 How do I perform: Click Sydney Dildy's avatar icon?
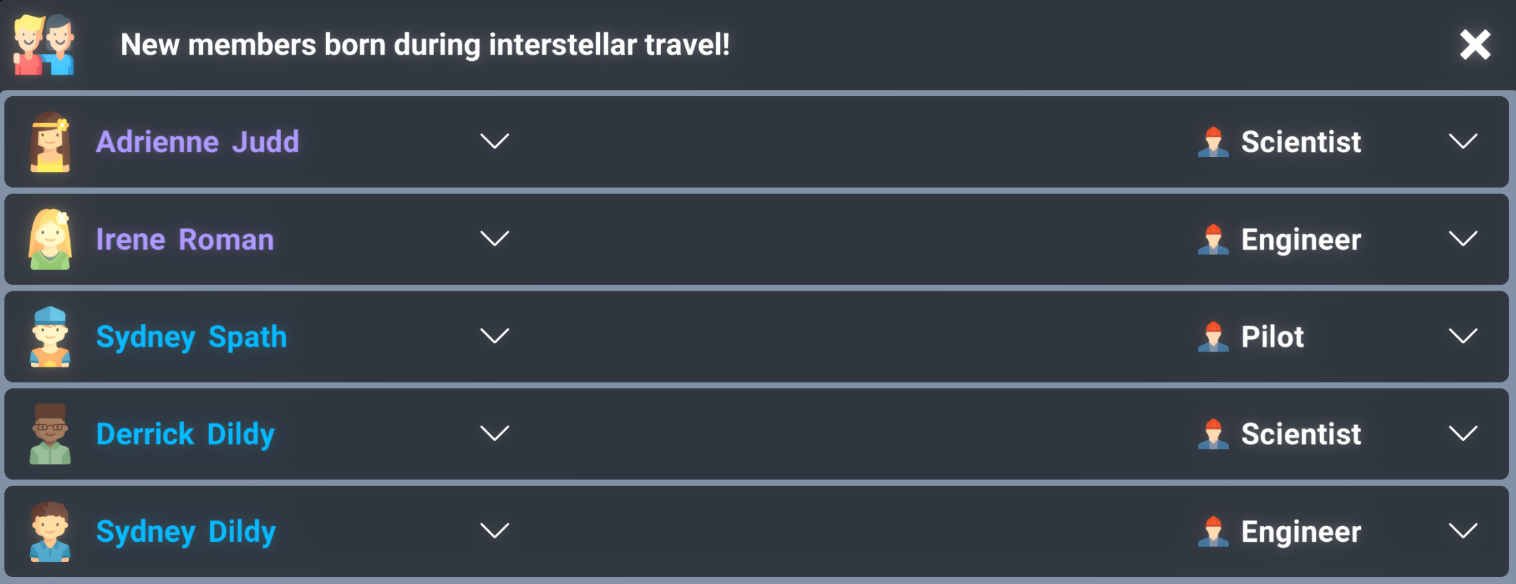coord(50,531)
